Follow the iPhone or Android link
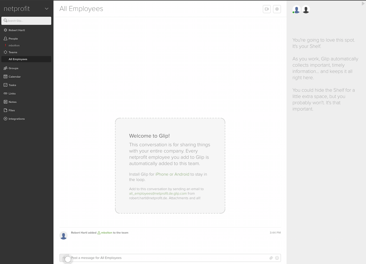This screenshot has width=366, height=264. coord(172,174)
